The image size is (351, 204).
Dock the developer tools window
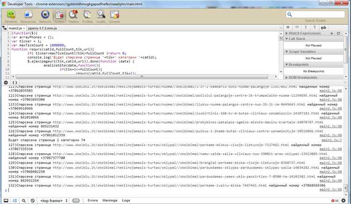6,200
